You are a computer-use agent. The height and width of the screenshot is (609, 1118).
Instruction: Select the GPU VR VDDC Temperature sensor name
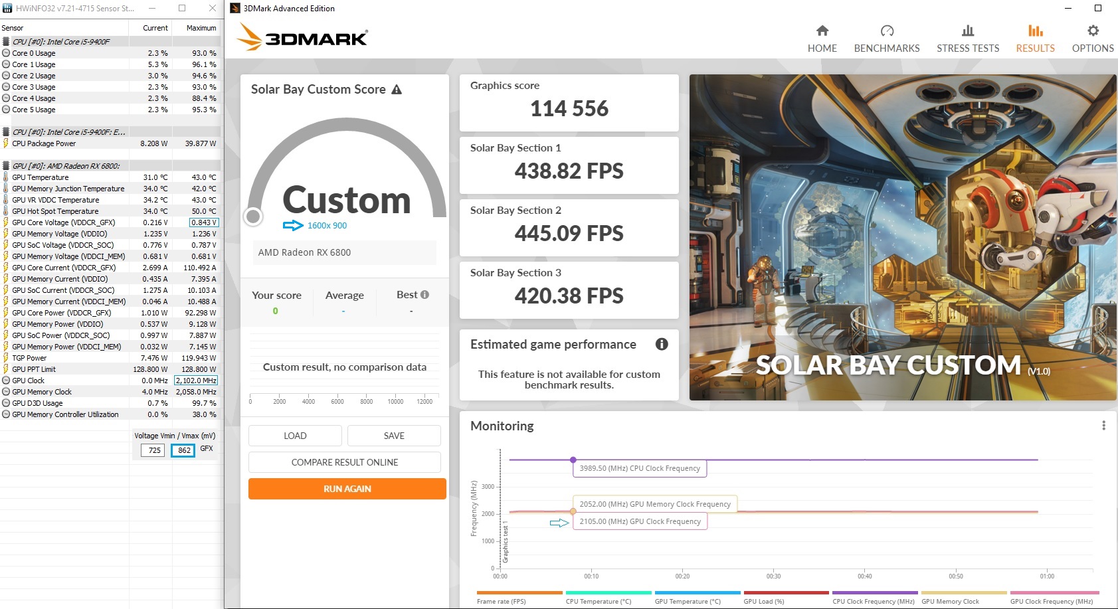(56, 200)
